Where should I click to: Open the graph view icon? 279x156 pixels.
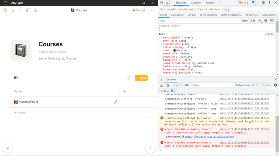click(x=36, y=10)
